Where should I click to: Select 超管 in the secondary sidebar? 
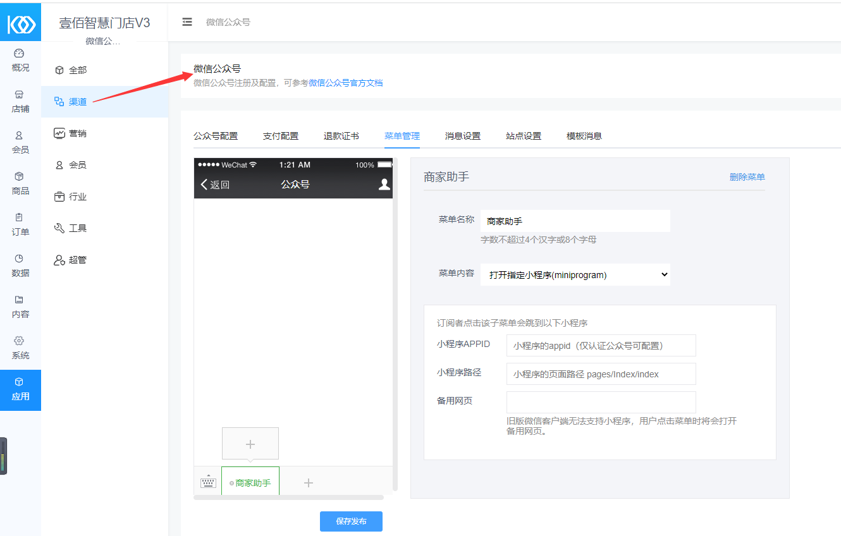[105, 260]
